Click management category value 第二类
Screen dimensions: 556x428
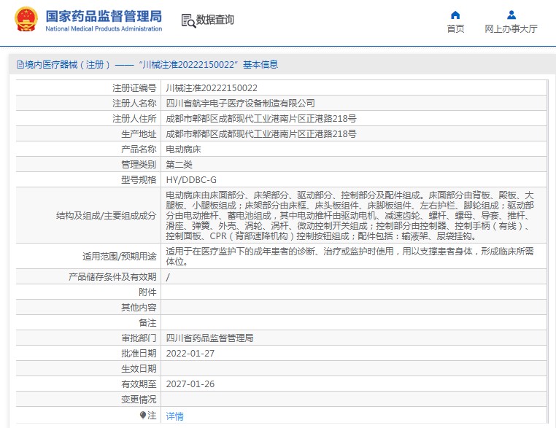(x=179, y=164)
